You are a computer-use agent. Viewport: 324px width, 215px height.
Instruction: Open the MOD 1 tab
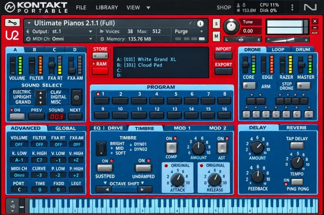click(182, 128)
